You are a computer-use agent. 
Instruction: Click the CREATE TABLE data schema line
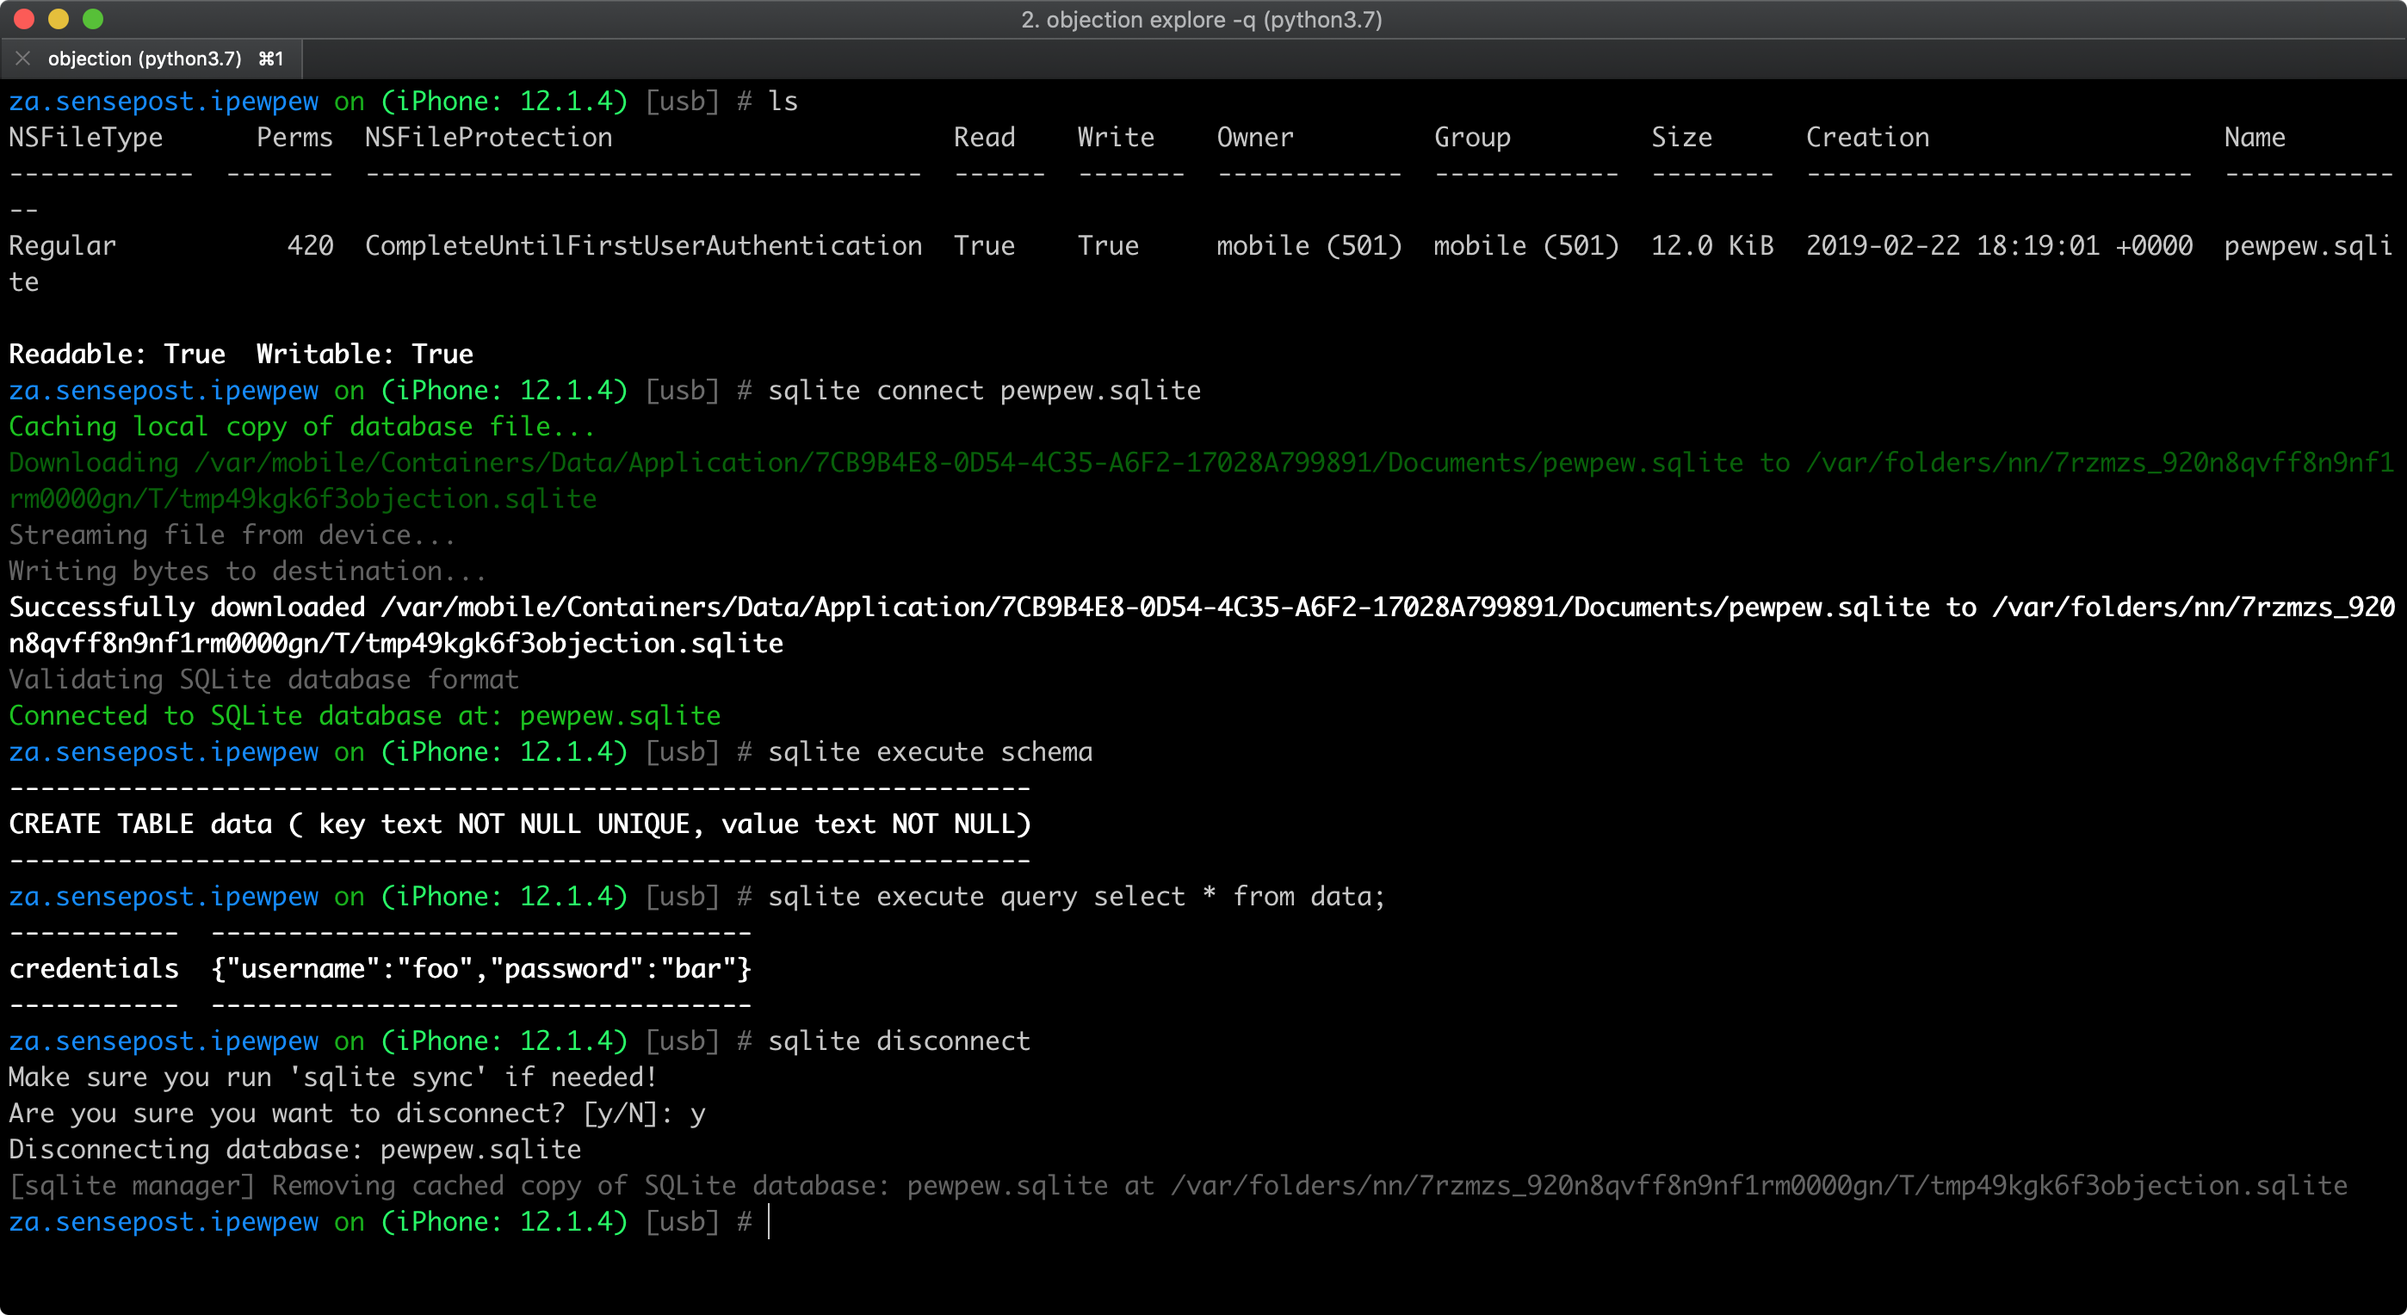click(519, 824)
